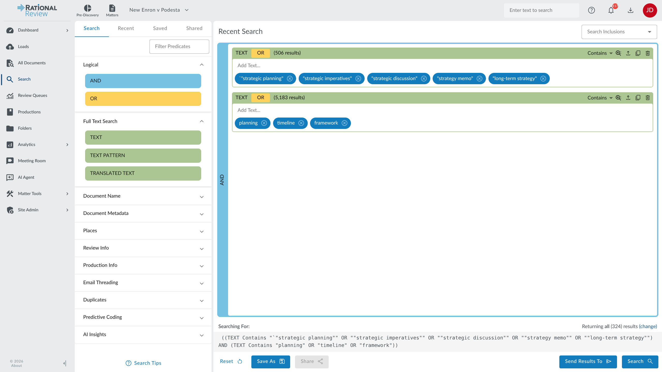
Task: Open Review Queues in the sidebar
Action: point(33,96)
